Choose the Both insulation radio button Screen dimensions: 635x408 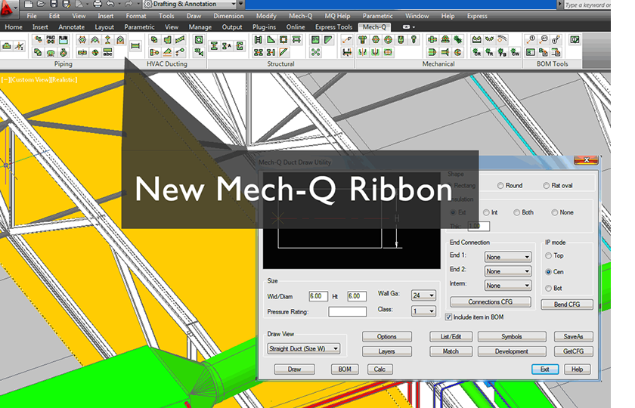(517, 212)
